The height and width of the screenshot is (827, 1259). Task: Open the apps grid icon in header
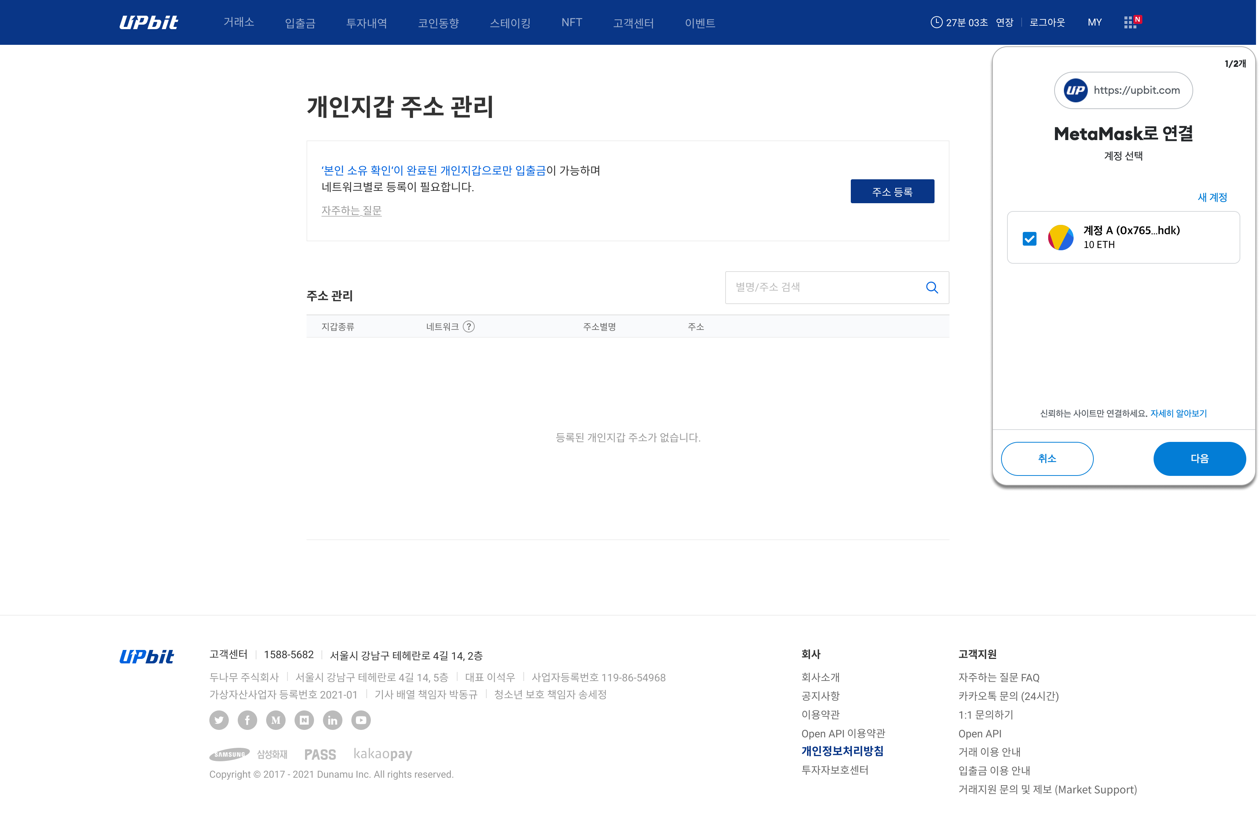(1130, 22)
